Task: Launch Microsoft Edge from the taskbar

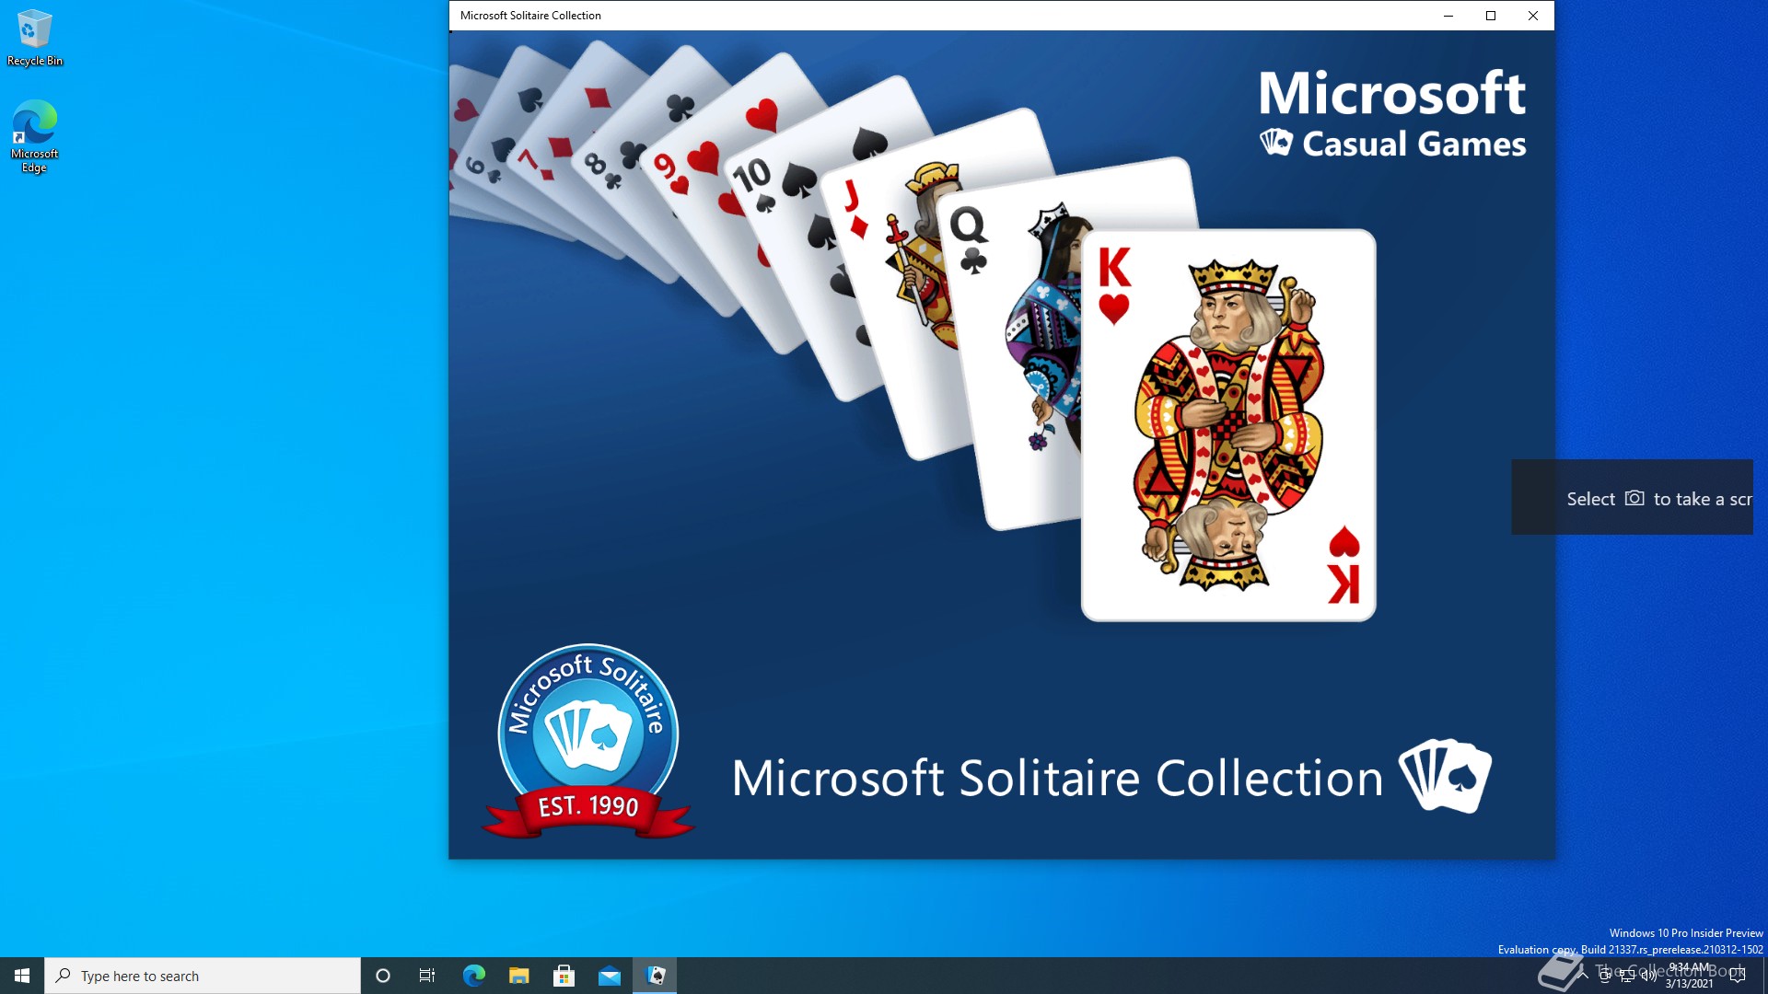Action: pyautogui.click(x=473, y=976)
